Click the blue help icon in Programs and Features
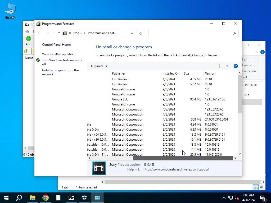 (x=236, y=66)
